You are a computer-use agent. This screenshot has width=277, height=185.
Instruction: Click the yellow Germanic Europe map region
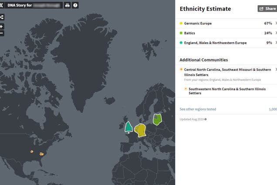click(x=140, y=130)
